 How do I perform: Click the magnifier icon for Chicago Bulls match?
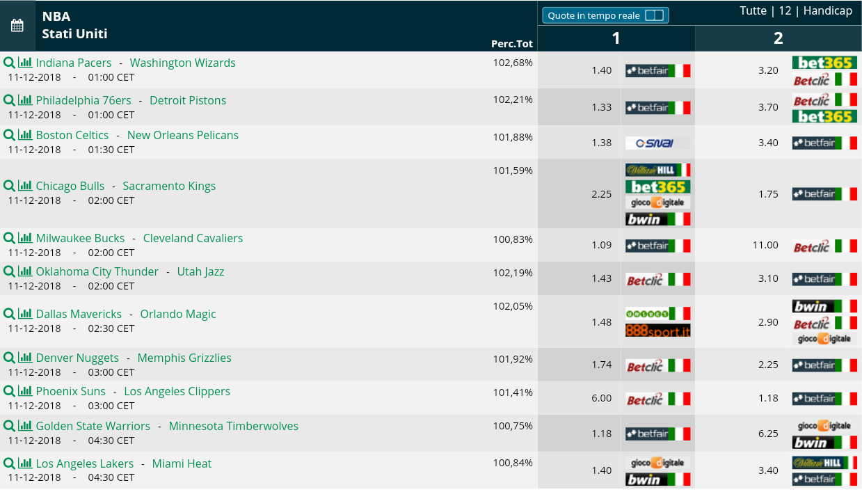pos(9,186)
